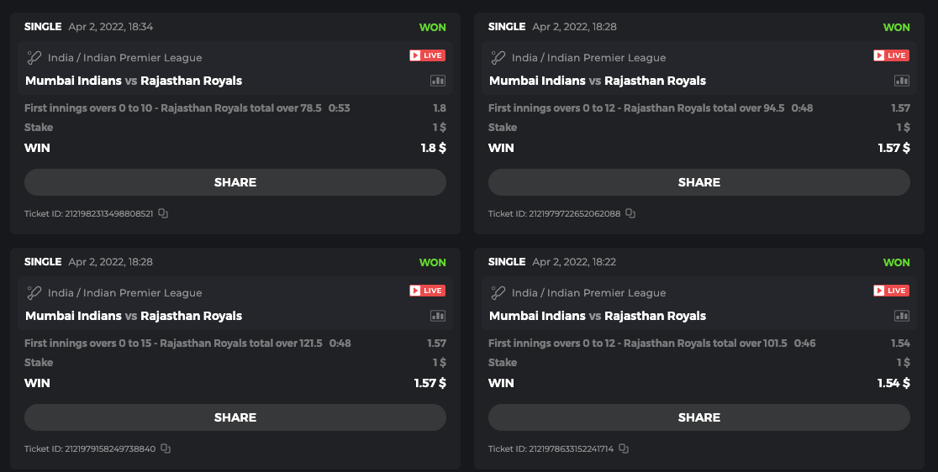Image resolution: width=938 pixels, height=472 pixels.
Task: Share the ticket with 1.8 $ win
Action: click(x=235, y=182)
